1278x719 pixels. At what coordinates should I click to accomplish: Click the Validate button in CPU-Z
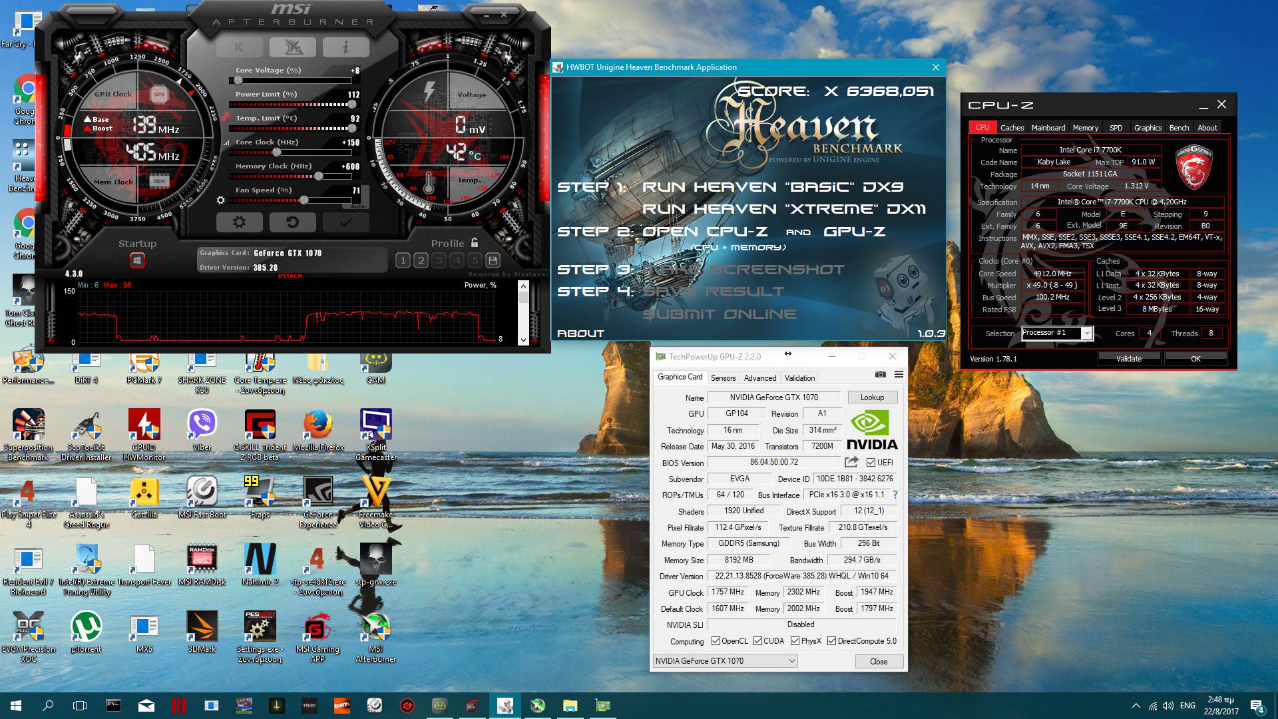pos(1129,359)
